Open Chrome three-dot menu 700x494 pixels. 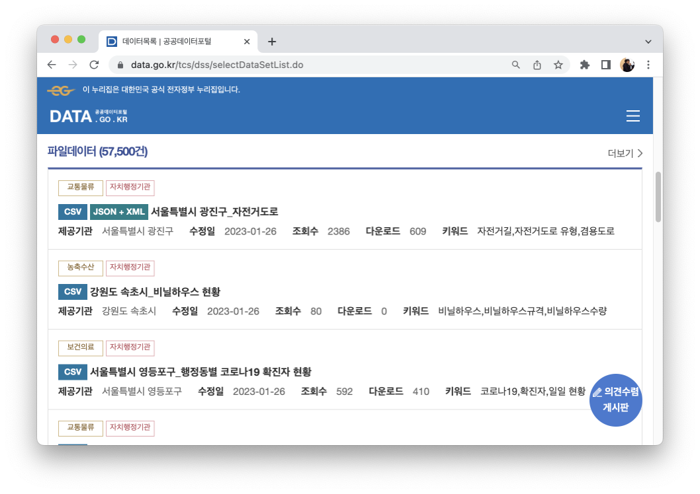[648, 65]
